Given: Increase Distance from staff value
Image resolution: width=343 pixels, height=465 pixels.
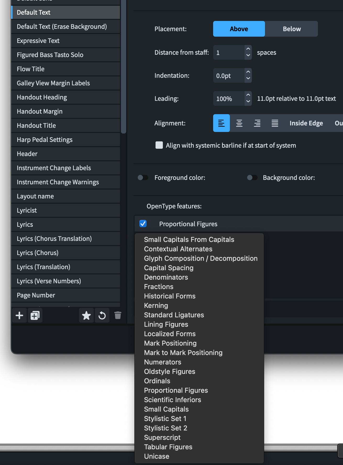Looking at the screenshot, I should 248,49.
